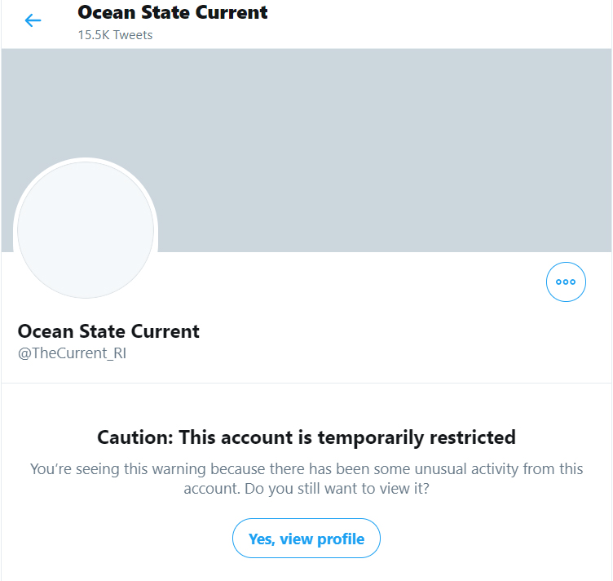This screenshot has width=613, height=581.
Task: Click the bold profile name below the avatar
Action: click(x=108, y=331)
